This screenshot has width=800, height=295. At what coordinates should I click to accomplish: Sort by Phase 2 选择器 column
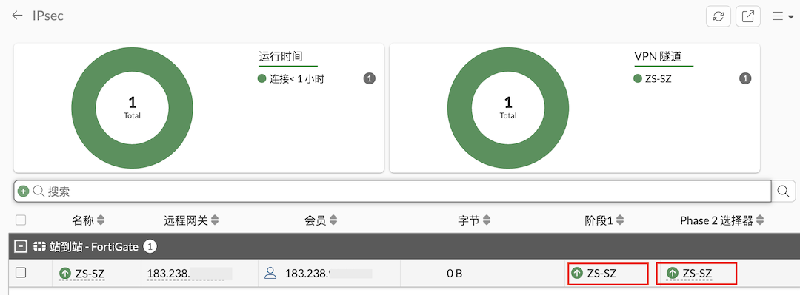(722, 220)
